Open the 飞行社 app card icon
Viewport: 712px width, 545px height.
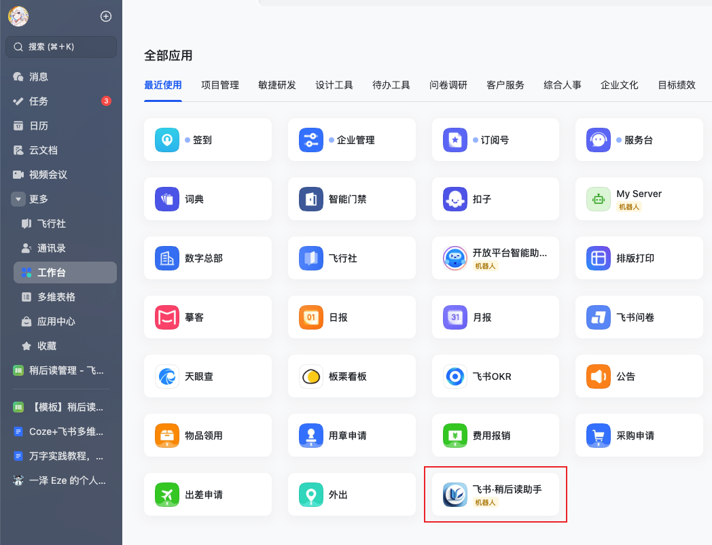point(310,258)
